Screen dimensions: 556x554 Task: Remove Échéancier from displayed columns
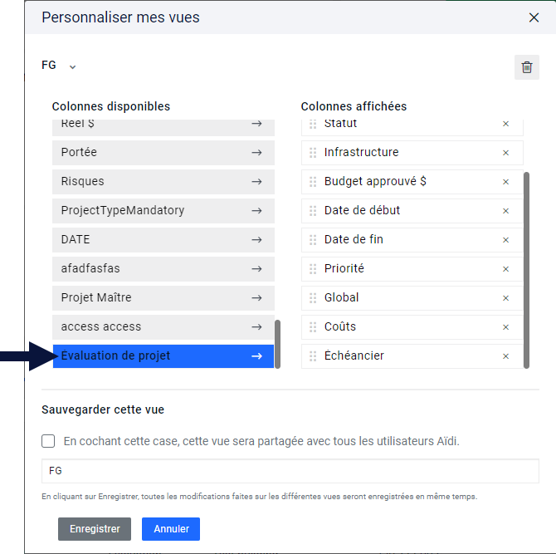click(x=505, y=356)
